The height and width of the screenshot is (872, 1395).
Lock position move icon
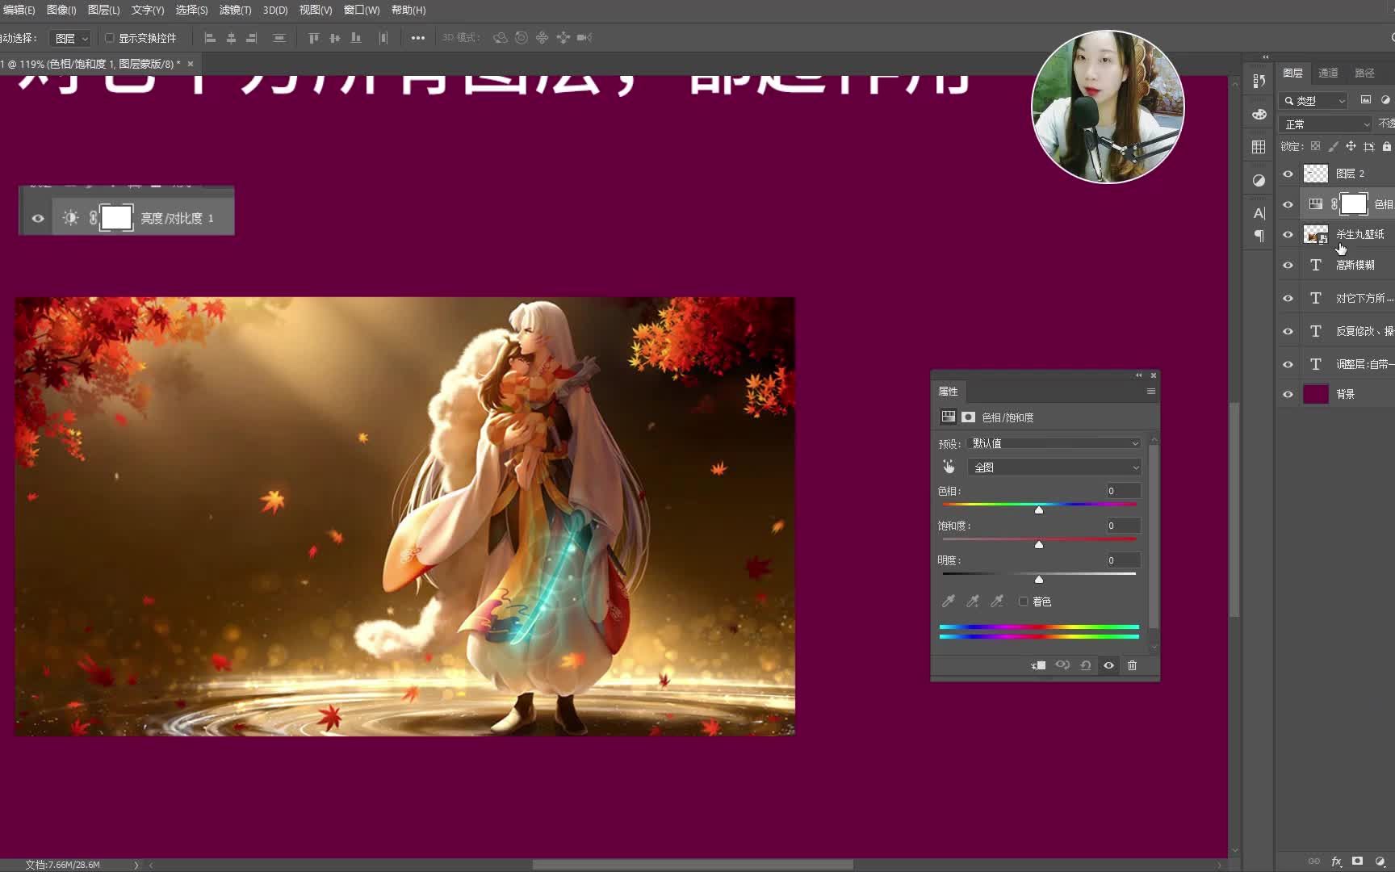pyautogui.click(x=1351, y=146)
